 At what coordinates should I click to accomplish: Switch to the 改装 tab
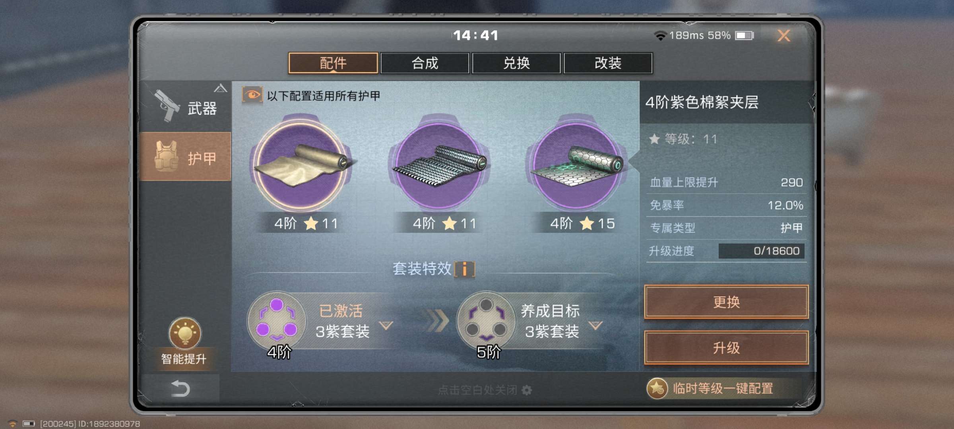pos(608,63)
